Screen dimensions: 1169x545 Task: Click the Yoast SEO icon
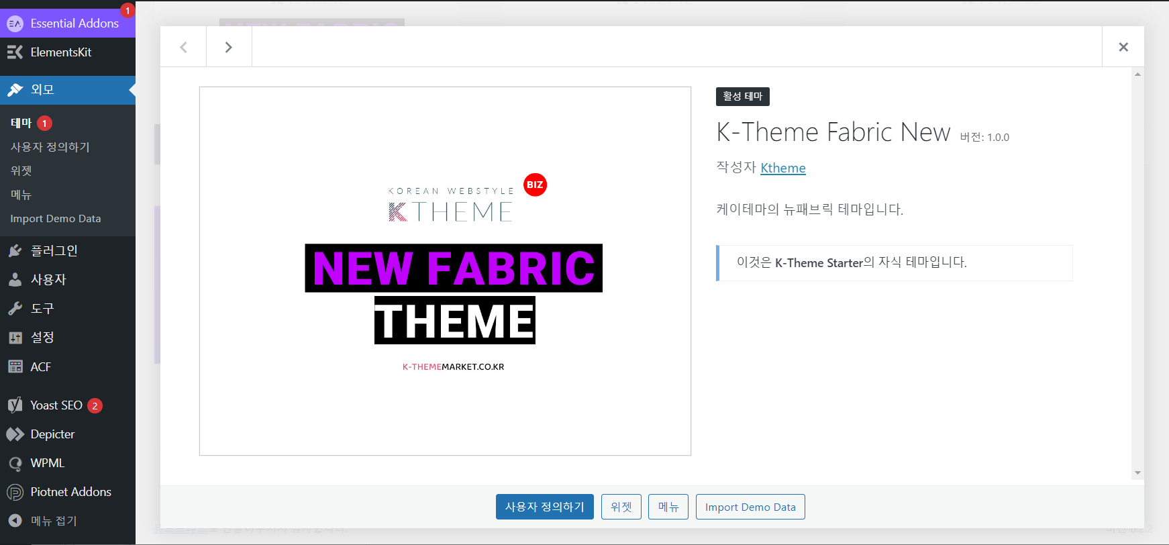tap(15, 405)
